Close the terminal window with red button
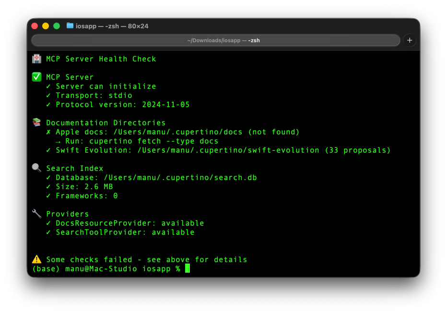 tap(35, 26)
